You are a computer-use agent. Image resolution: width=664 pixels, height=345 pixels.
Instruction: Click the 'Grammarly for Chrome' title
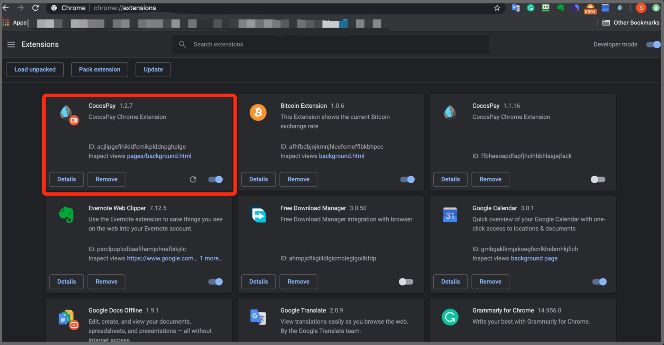[x=503, y=310]
